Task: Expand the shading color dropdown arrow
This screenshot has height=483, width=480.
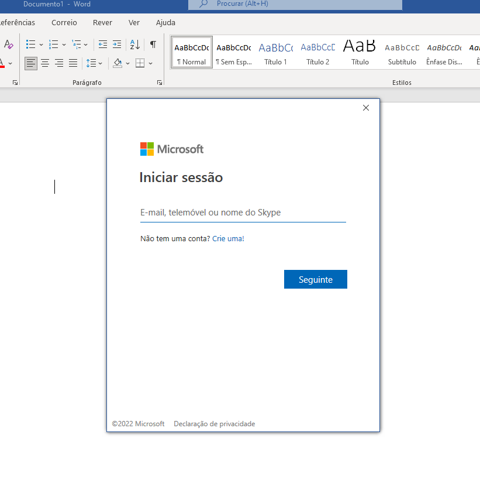Action: (127, 63)
